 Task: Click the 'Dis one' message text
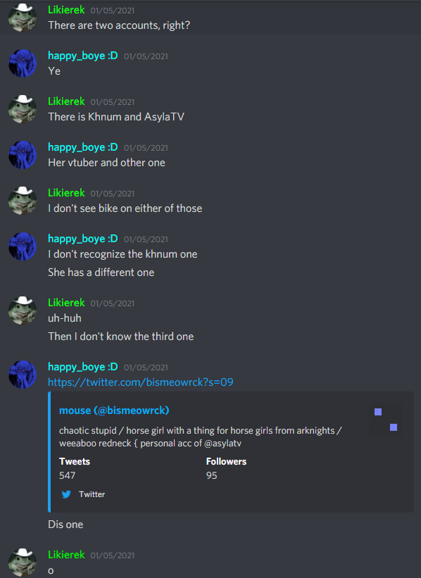[65, 524]
